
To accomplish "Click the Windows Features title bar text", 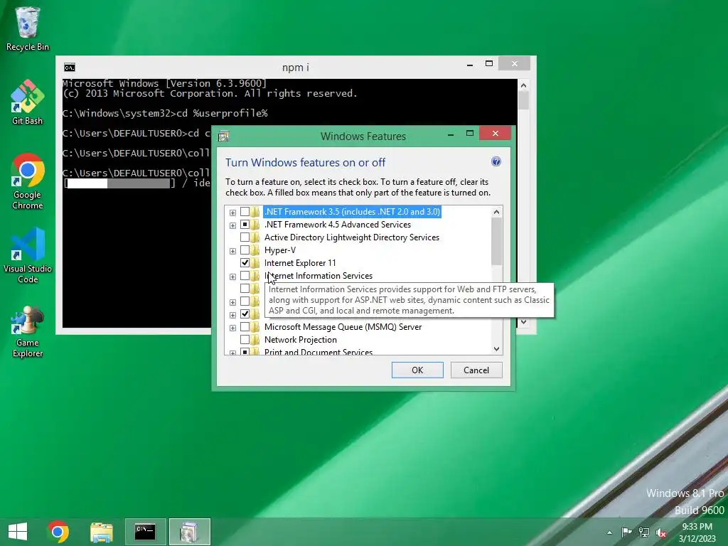I will click(x=363, y=136).
